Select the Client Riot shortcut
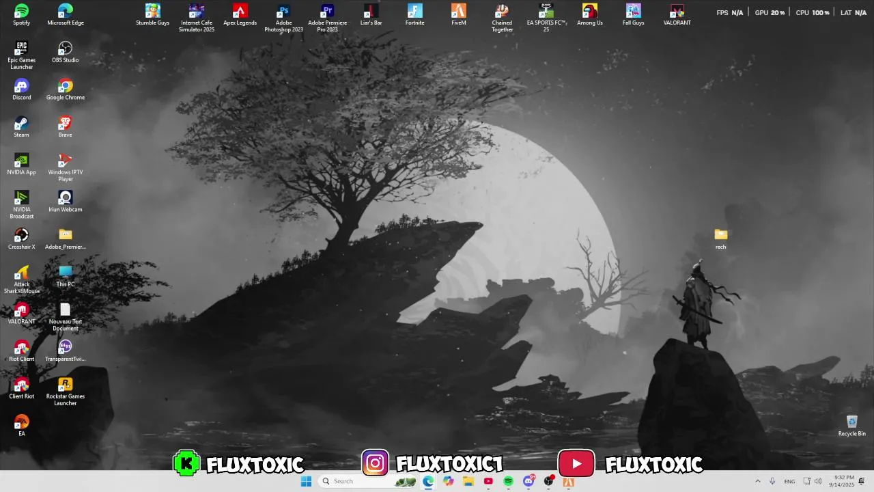 [21, 388]
